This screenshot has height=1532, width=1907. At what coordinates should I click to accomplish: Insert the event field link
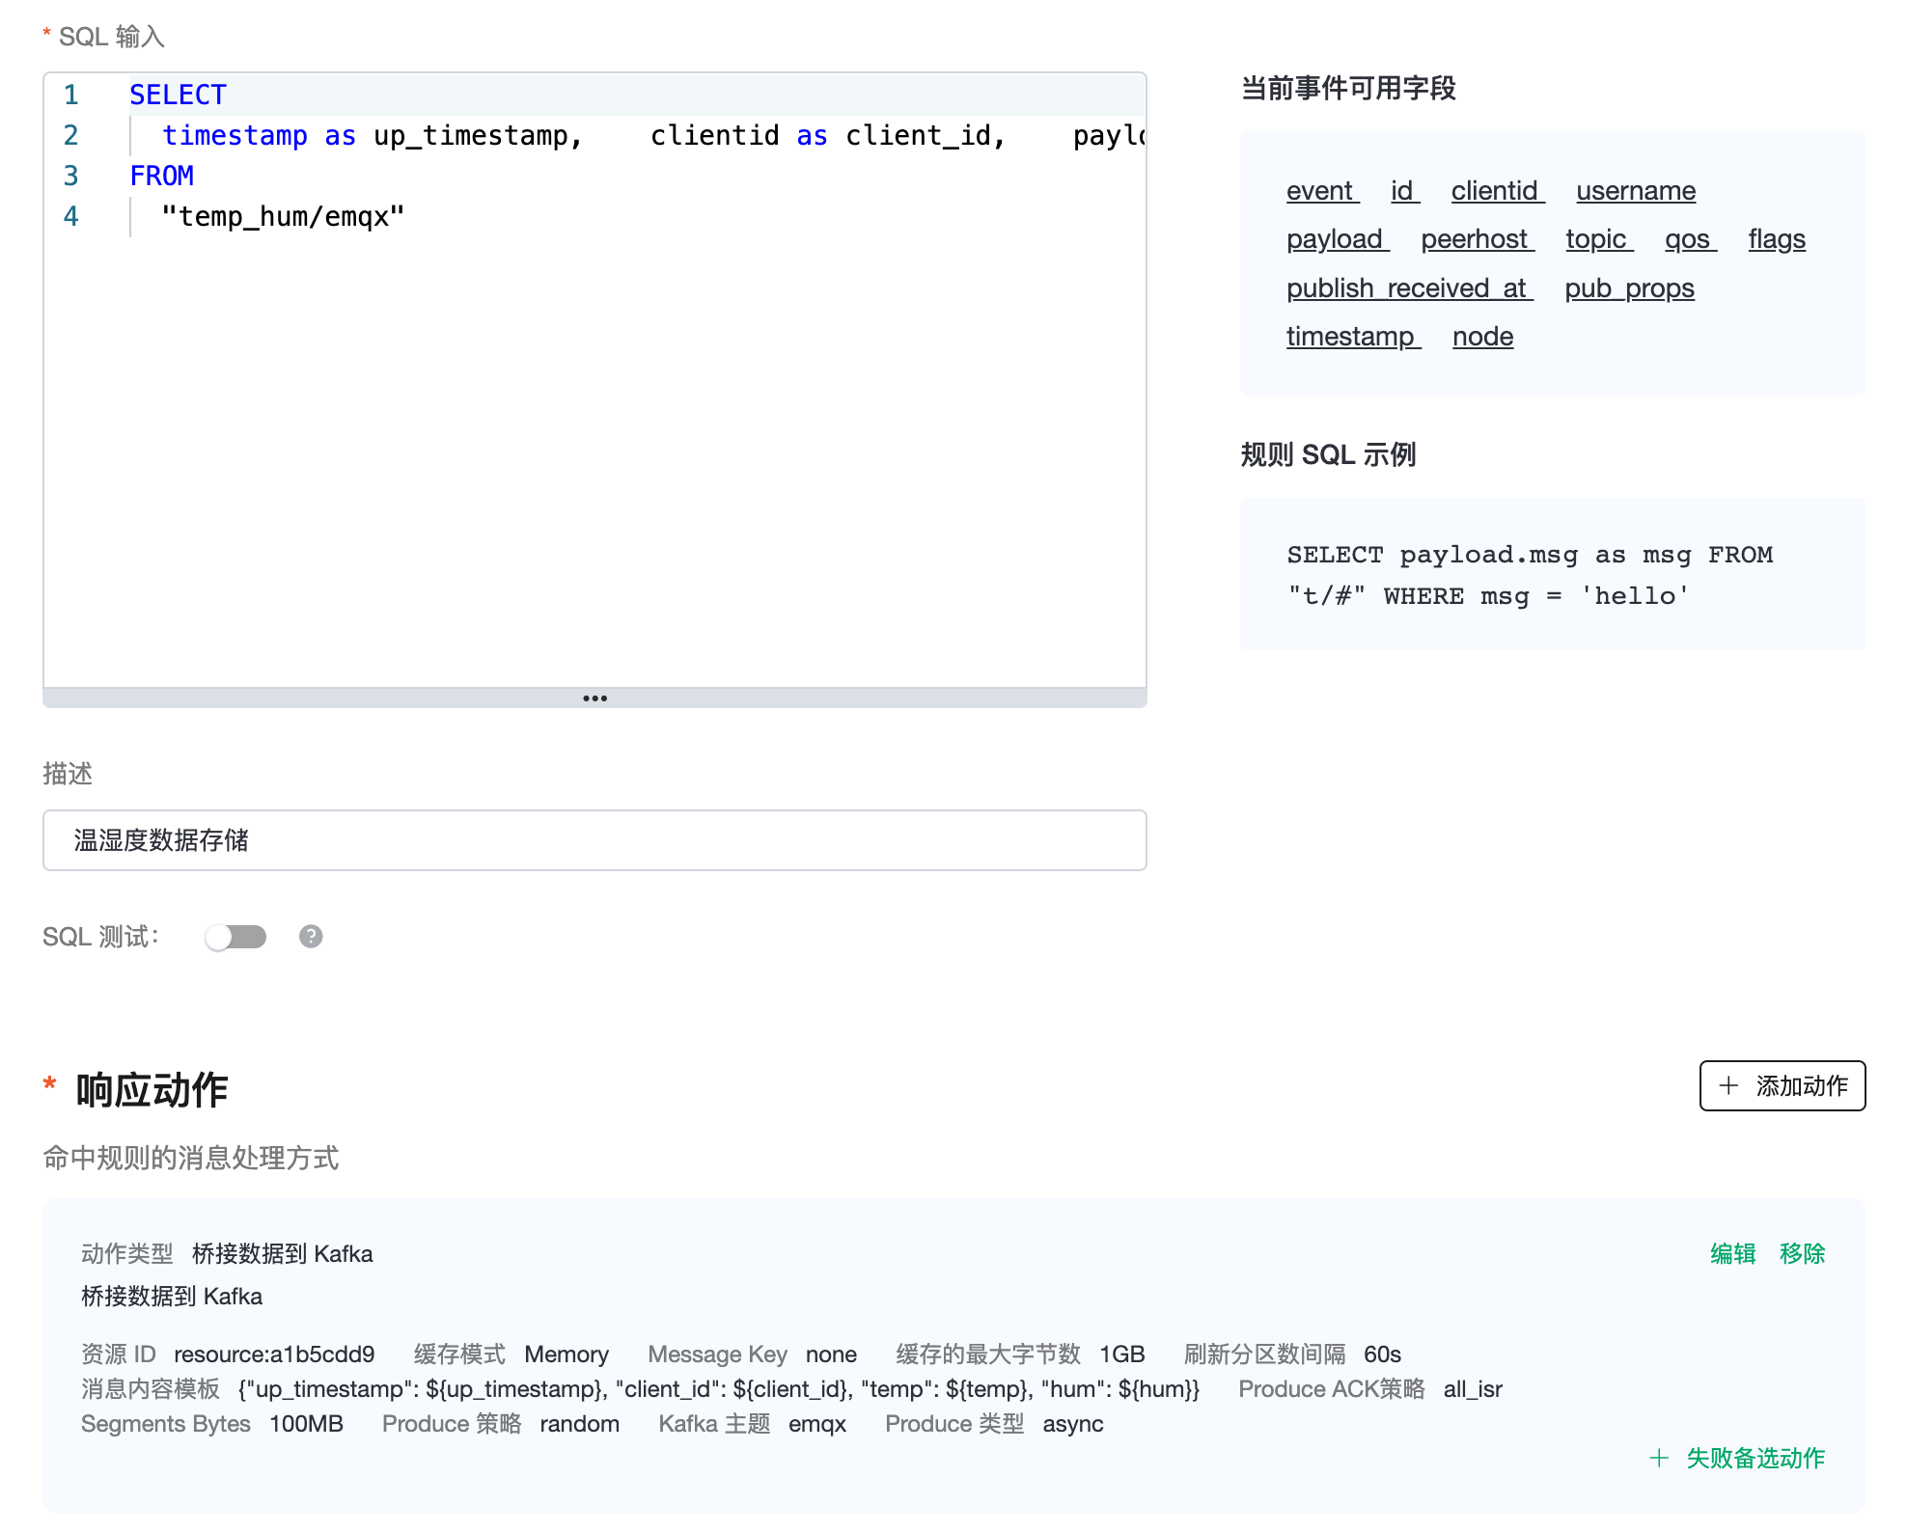1320,191
